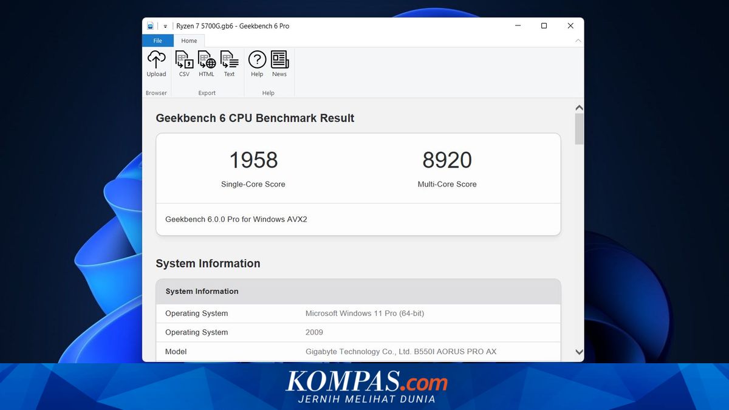Click Microsoft Windows 11 Pro (64-bit) value
The height and width of the screenshot is (410, 729).
(x=364, y=313)
